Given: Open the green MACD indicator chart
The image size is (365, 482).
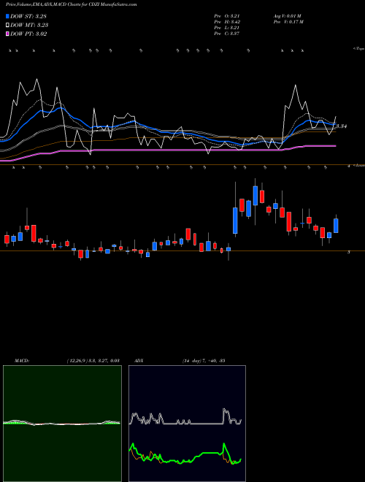Looking at the screenshot, I should pos(62,424).
